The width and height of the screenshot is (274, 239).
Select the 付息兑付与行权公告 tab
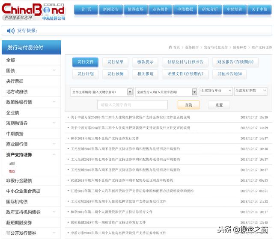tap(185, 62)
